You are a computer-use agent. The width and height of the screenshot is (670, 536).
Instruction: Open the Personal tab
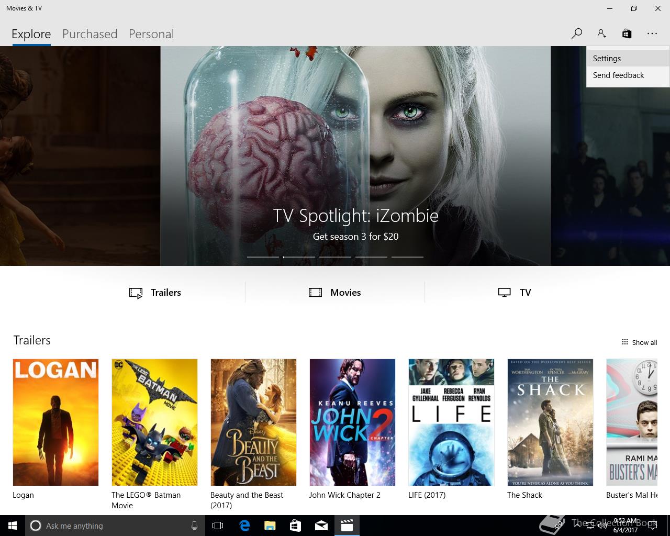click(x=151, y=34)
